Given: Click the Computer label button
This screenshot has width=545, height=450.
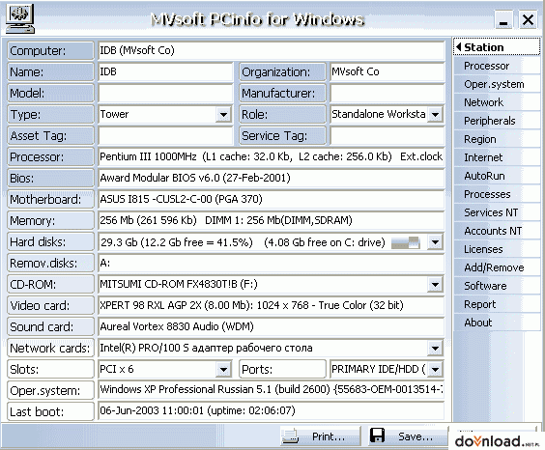Looking at the screenshot, I should click(50, 50).
